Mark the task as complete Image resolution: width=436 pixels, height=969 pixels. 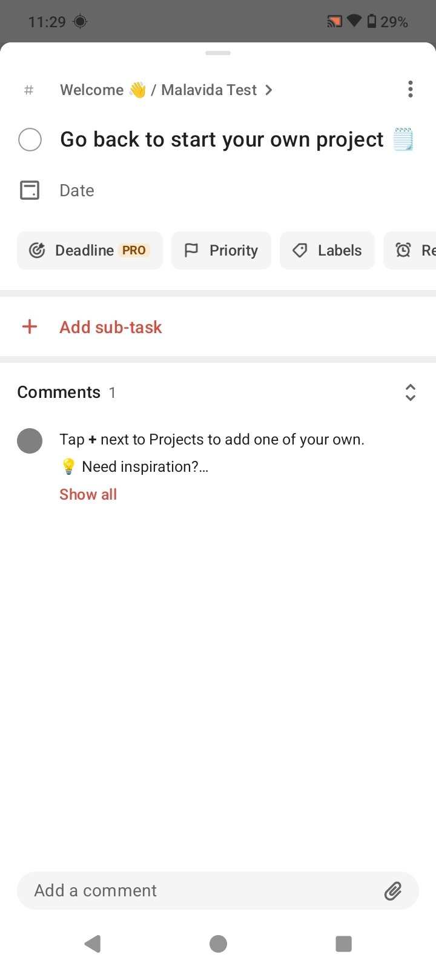(30, 140)
